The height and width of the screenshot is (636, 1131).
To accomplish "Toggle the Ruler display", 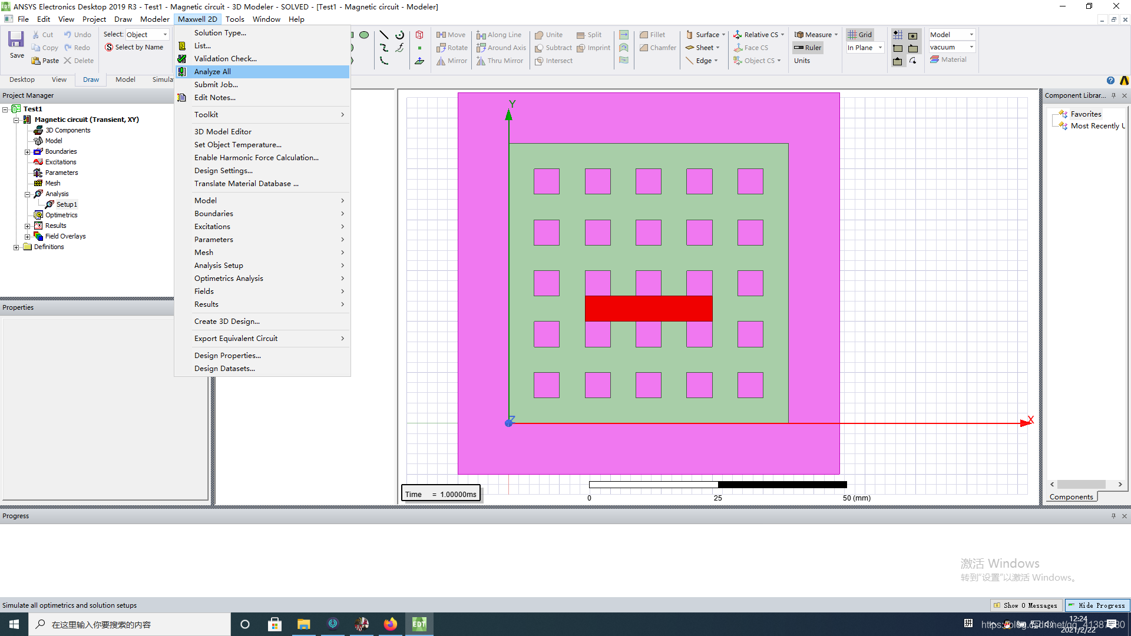I will tap(808, 48).
